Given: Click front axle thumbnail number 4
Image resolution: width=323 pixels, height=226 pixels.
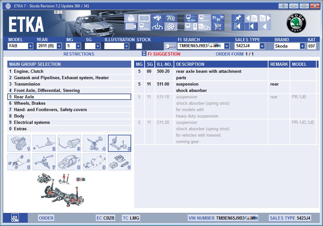Looking at the screenshot, I should pyautogui.click(x=94, y=143).
